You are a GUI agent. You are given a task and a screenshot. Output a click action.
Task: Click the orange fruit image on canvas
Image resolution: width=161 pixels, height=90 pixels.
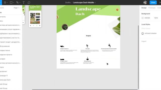(117, 9)
